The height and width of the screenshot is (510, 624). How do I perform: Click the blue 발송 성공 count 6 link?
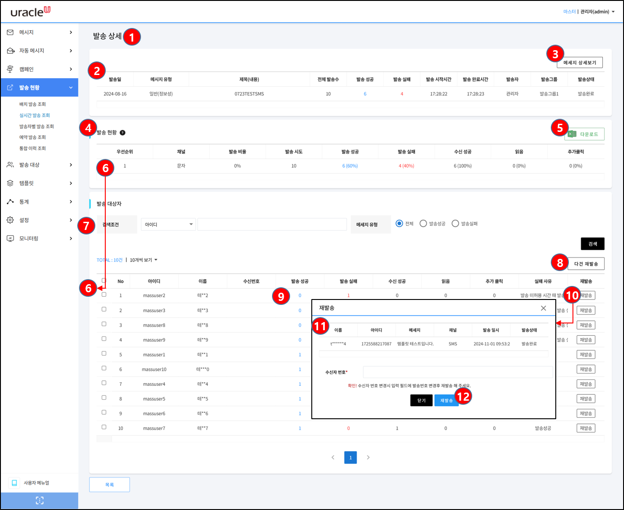(365, 94)
